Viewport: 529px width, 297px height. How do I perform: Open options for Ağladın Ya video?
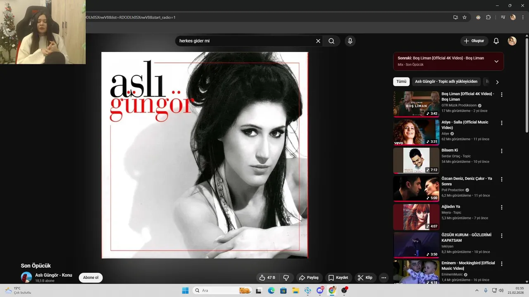click(x=502, y=207)
